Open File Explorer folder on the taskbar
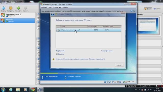The height and width of the screenshot is (92, 163). (18, 90)
